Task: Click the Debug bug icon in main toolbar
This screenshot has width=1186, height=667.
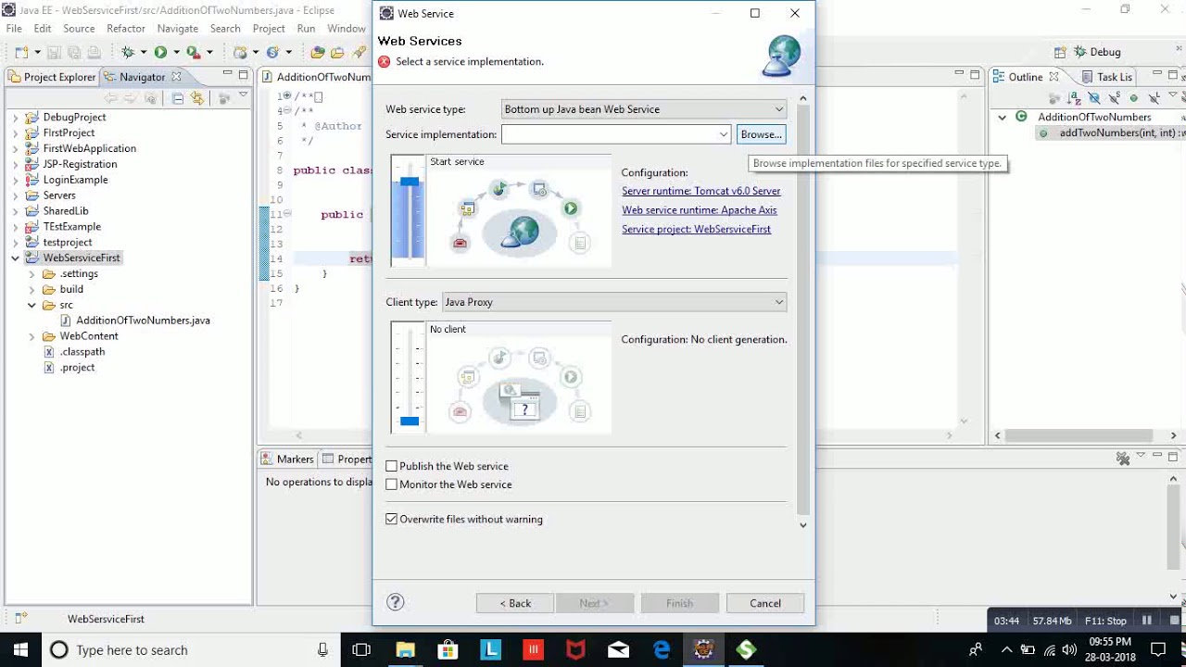Action: (x=128, y=52)
